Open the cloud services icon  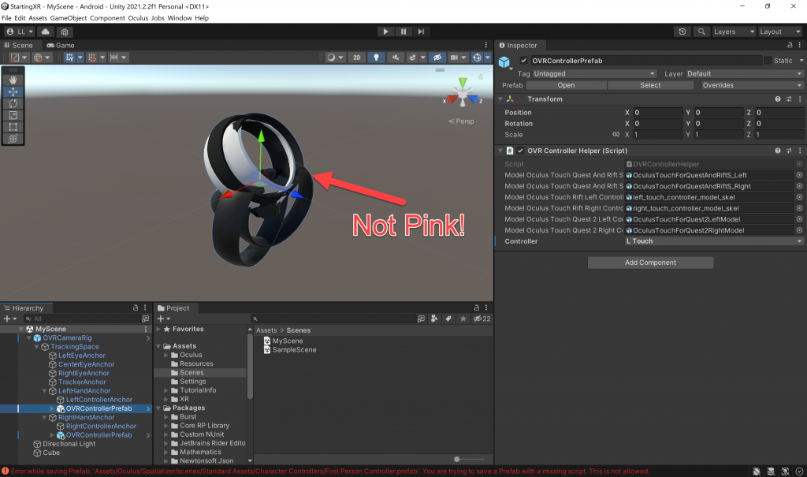point(45,32)
